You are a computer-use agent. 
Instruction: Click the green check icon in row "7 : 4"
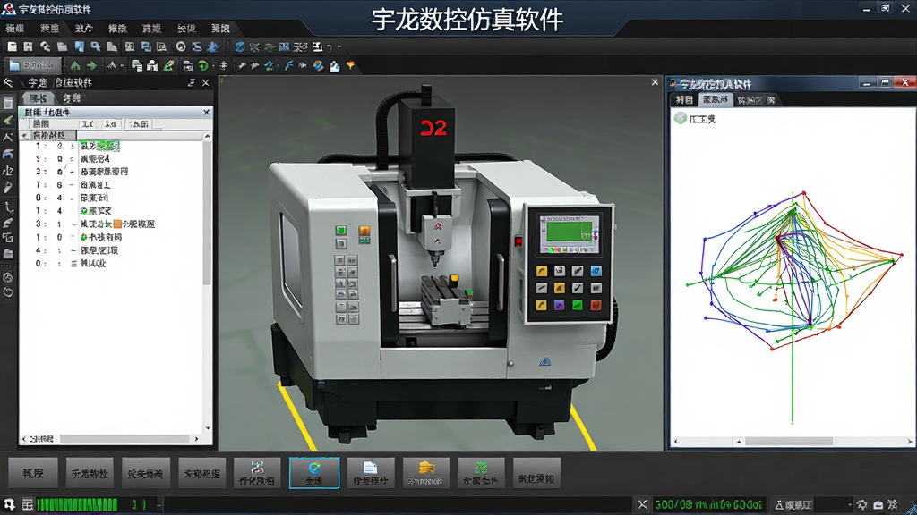(x=84, y=211)
